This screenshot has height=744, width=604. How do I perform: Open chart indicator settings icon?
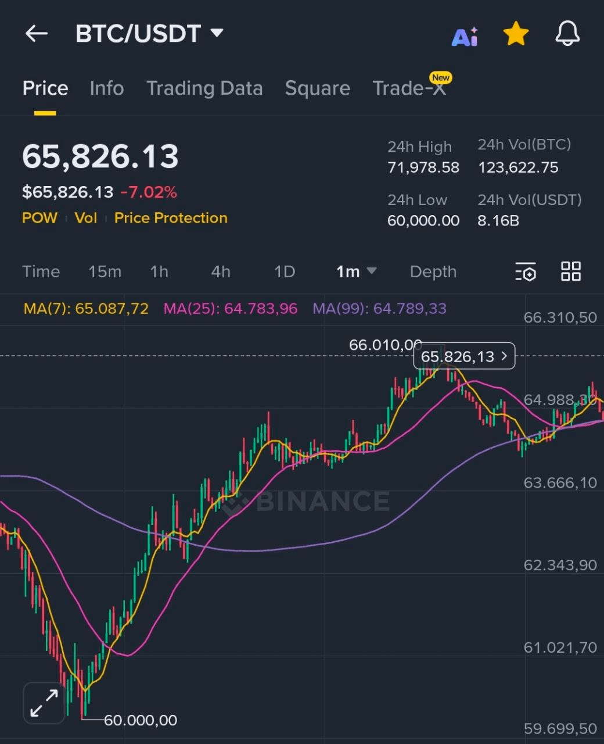(526, 271)
